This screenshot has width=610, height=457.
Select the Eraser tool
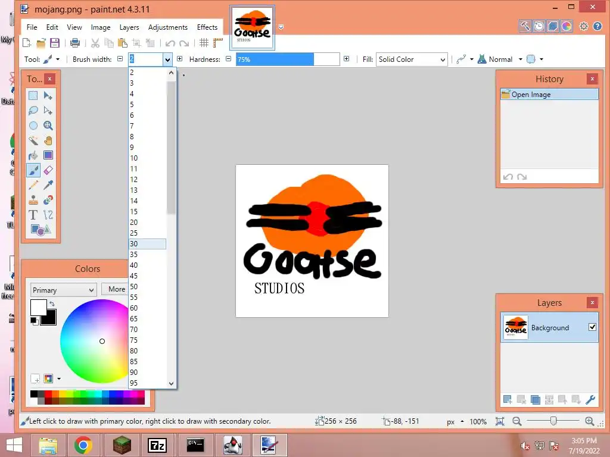(x=48, y=170)
